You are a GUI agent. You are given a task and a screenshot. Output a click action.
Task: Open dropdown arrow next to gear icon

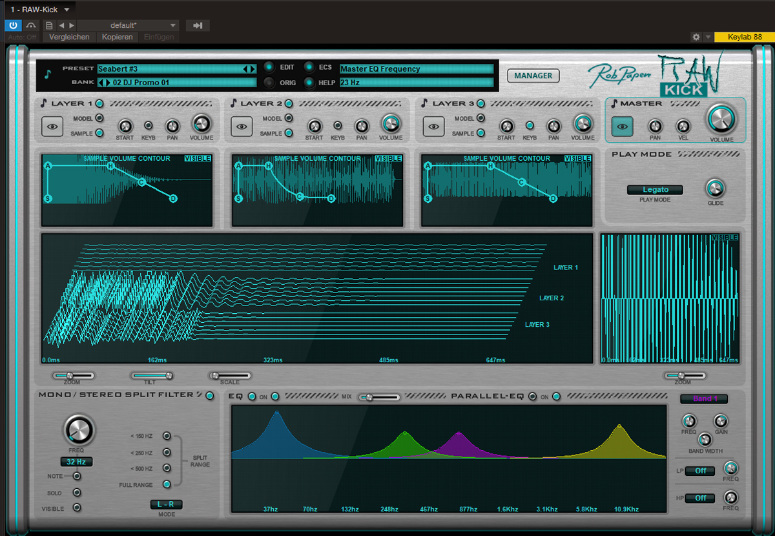pyautogui.click(x=708, y=37)
